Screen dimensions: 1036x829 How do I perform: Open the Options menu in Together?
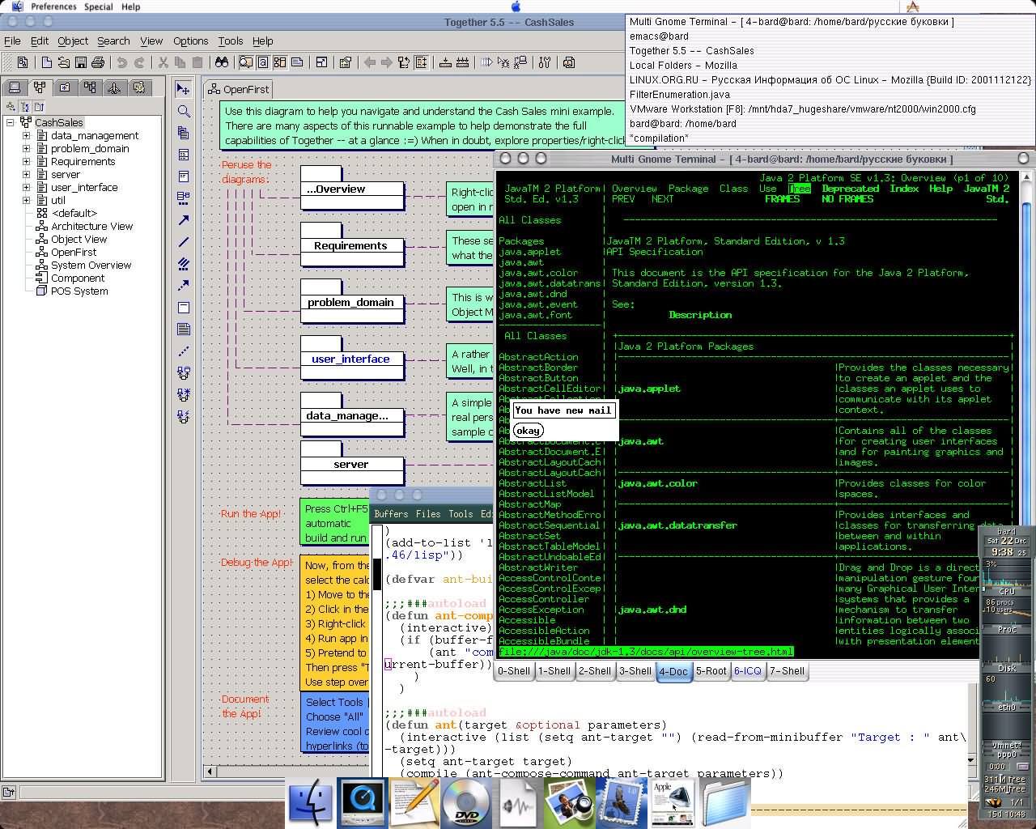(x=191, y=40)
